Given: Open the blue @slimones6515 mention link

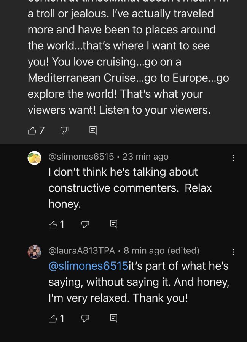Looking at the screenshot, I should (88, 266).
